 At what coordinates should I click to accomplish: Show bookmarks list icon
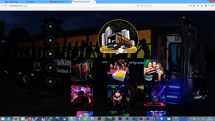[x=194, y=6]
